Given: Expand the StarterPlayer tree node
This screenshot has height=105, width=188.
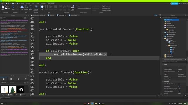Looking at the screenshot, I should [163, 57].
